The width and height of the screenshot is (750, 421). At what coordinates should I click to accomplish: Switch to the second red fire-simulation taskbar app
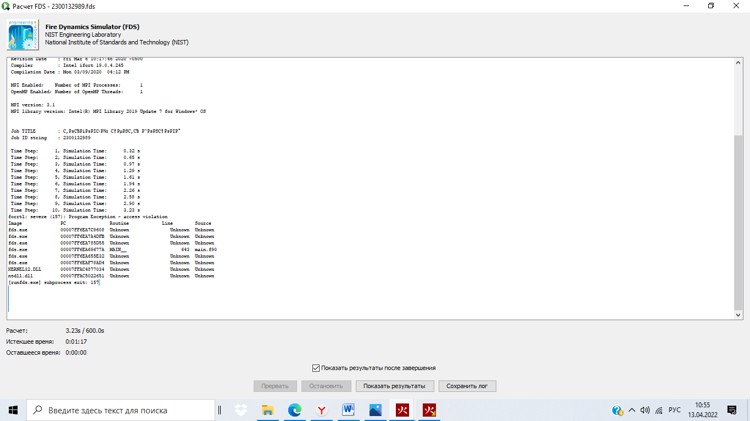[x=429, y=410]
